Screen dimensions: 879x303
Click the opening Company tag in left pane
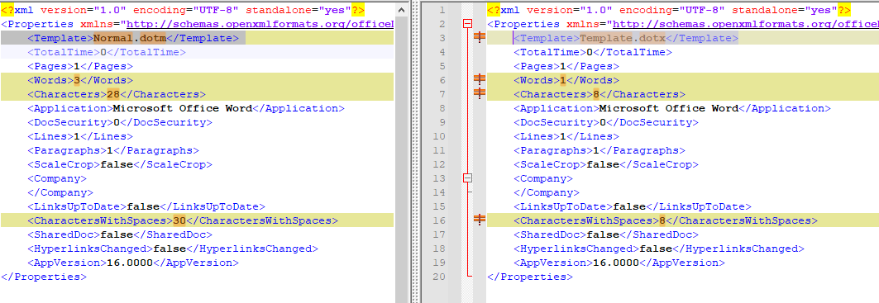57,178
